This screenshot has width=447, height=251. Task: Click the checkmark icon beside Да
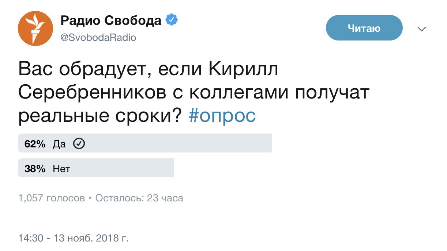(79, 144)
